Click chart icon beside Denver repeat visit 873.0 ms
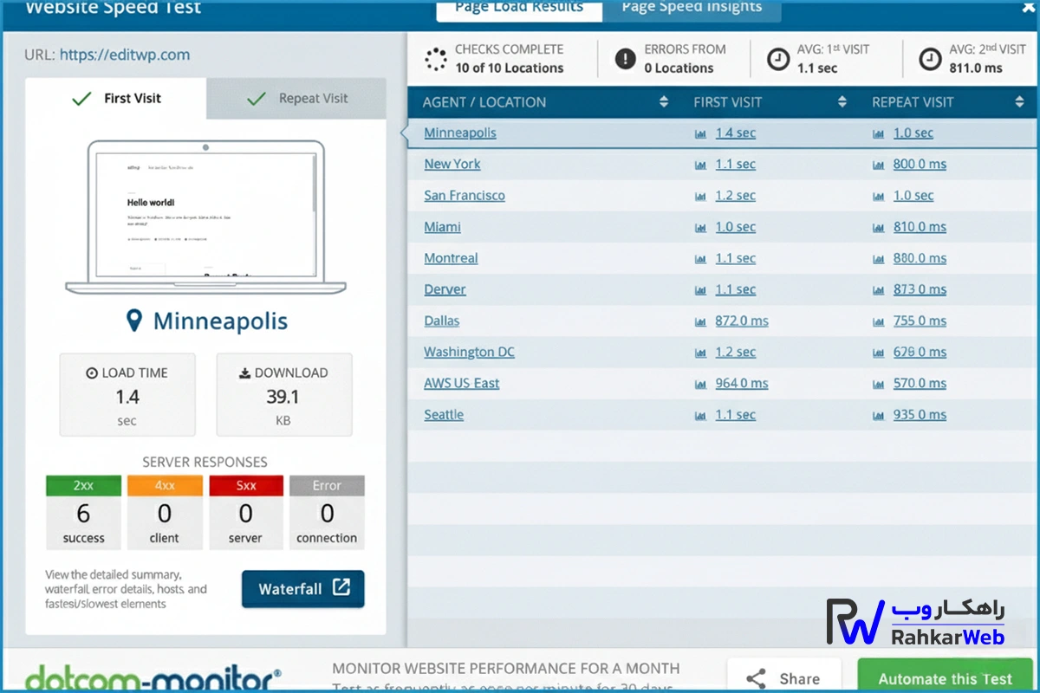Viewport: 1040px width, 693px height. tap(879, 290)
